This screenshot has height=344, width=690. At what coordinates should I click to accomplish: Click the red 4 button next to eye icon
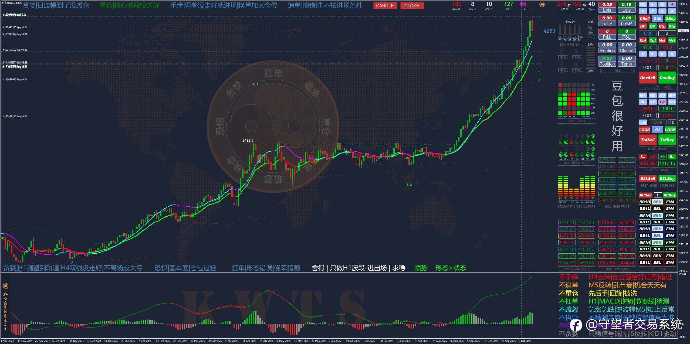pyautogui.click(x=672, y=4)
